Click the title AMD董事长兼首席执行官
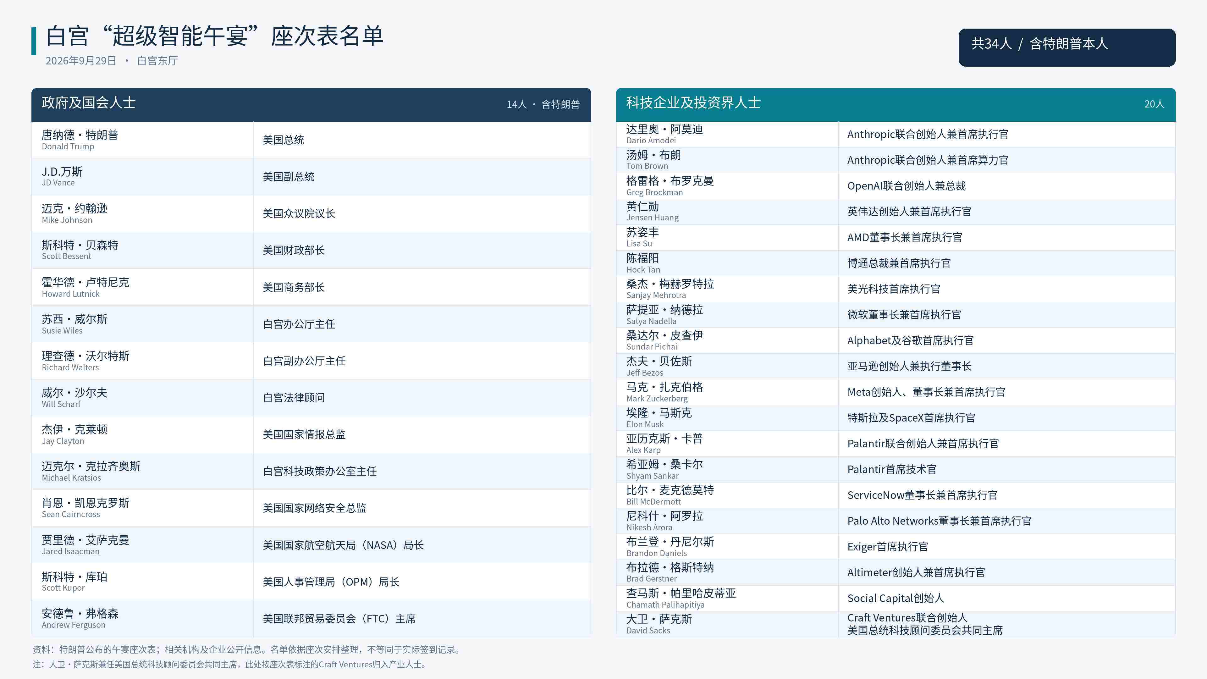The height and width of the screenshot is (679, 1207). (905, 238)
